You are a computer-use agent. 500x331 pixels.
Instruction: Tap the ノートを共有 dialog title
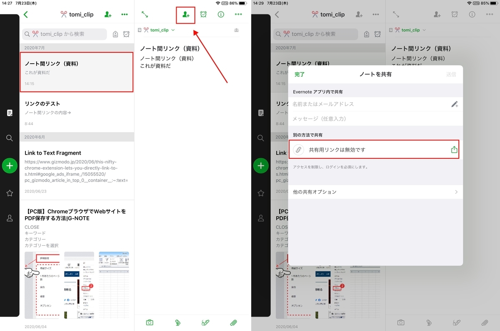pos(375,74)
